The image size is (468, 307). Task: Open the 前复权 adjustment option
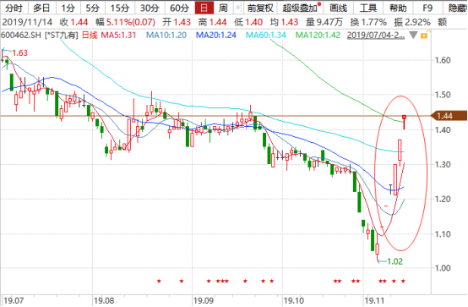[260, 8]
